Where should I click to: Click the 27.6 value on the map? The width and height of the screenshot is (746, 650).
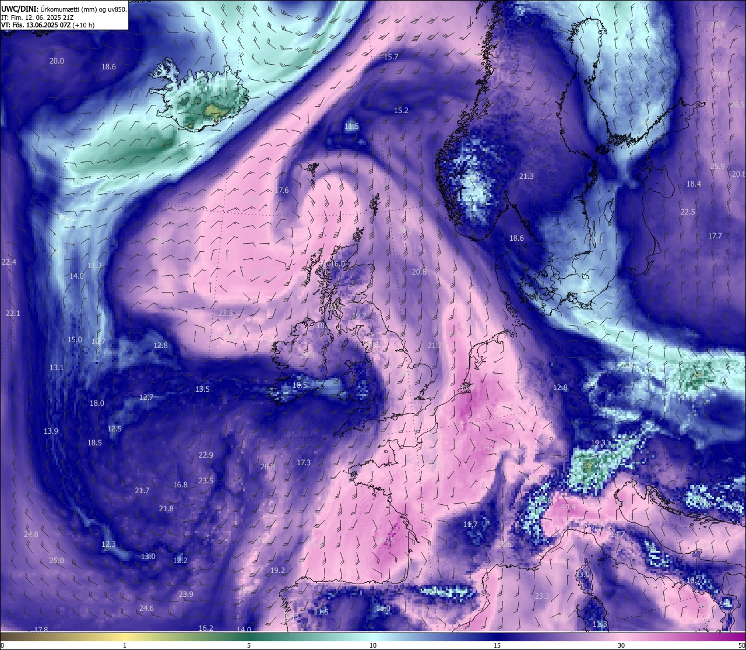(720, 75)
